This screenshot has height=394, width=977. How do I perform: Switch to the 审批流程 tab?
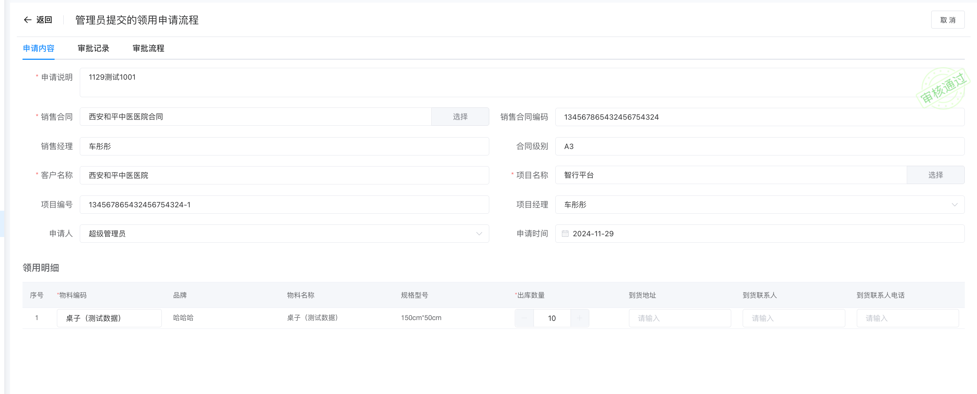[148, 48]
